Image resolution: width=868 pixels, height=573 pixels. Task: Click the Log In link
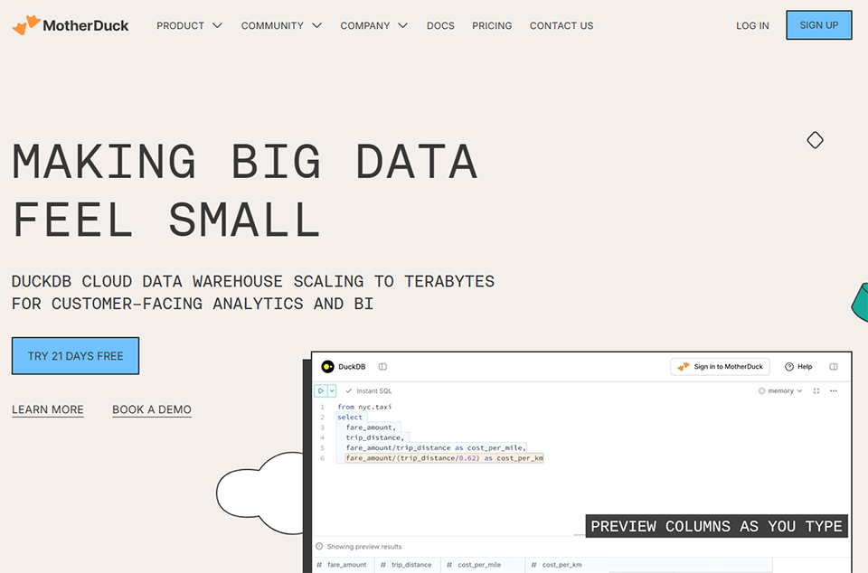click(752, 25)
